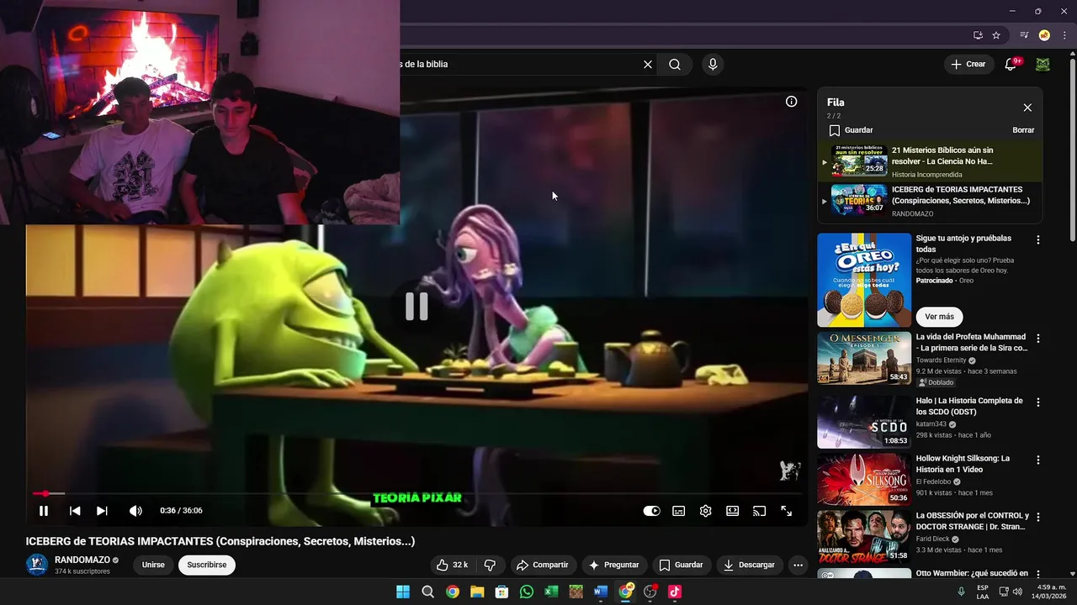Open options for Profeta Muhammad video
Viewport: 1077px width, 605px height.
[1037, 339]
